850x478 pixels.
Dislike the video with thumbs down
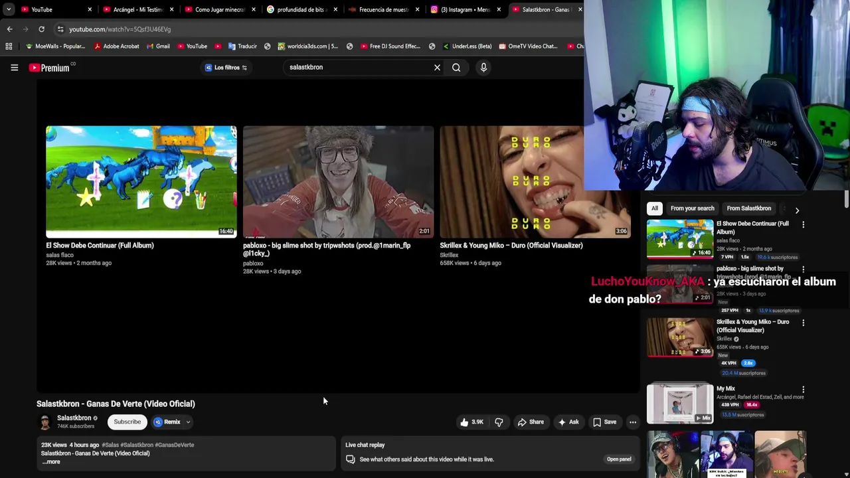499,422
